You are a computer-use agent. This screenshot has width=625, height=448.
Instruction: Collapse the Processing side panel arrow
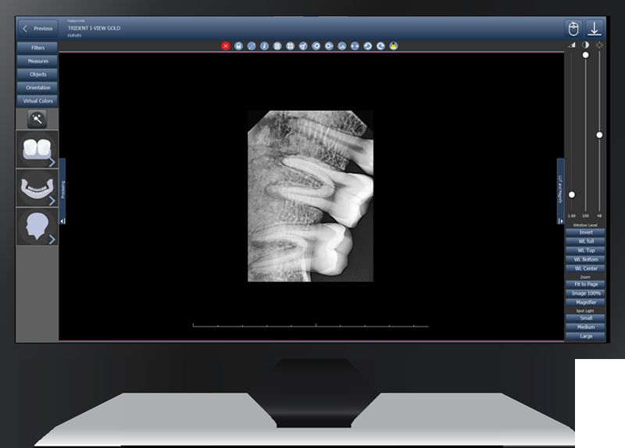[62, 221]
